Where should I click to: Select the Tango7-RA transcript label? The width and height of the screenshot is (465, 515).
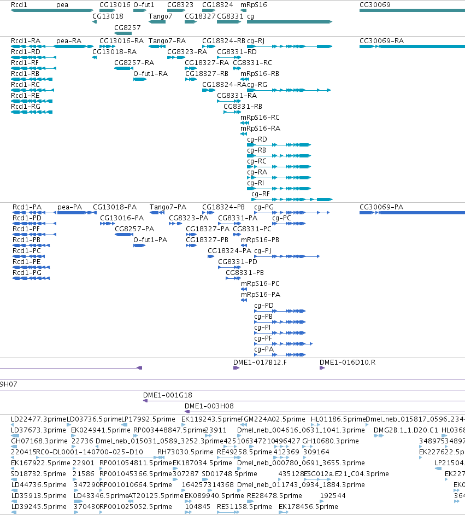tap(167, 40)
